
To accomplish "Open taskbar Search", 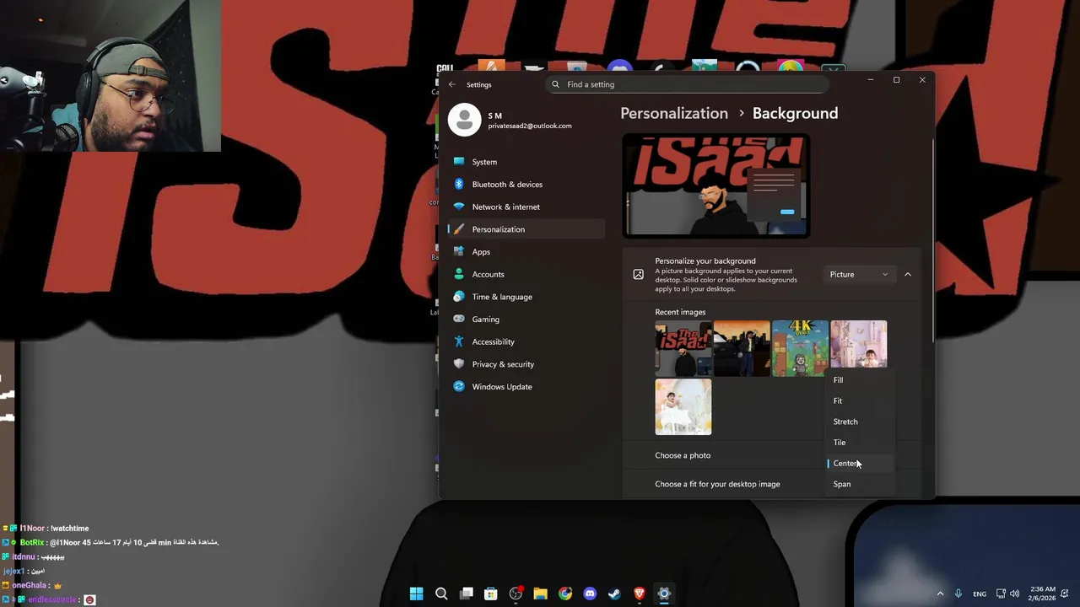I will pyautogui.click(x=441, y=594).
